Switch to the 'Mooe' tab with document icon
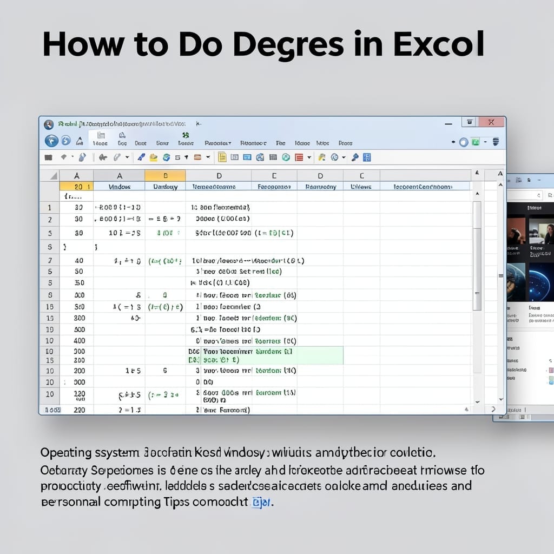 click(x=100, y=139)
